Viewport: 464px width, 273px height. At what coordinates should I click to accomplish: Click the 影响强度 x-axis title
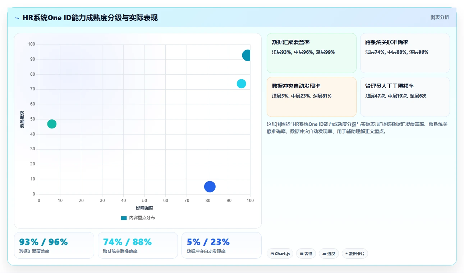[x=144, y=208]
